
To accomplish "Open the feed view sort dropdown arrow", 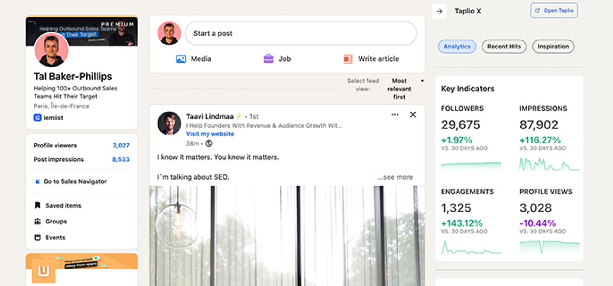I will point(422,81).
